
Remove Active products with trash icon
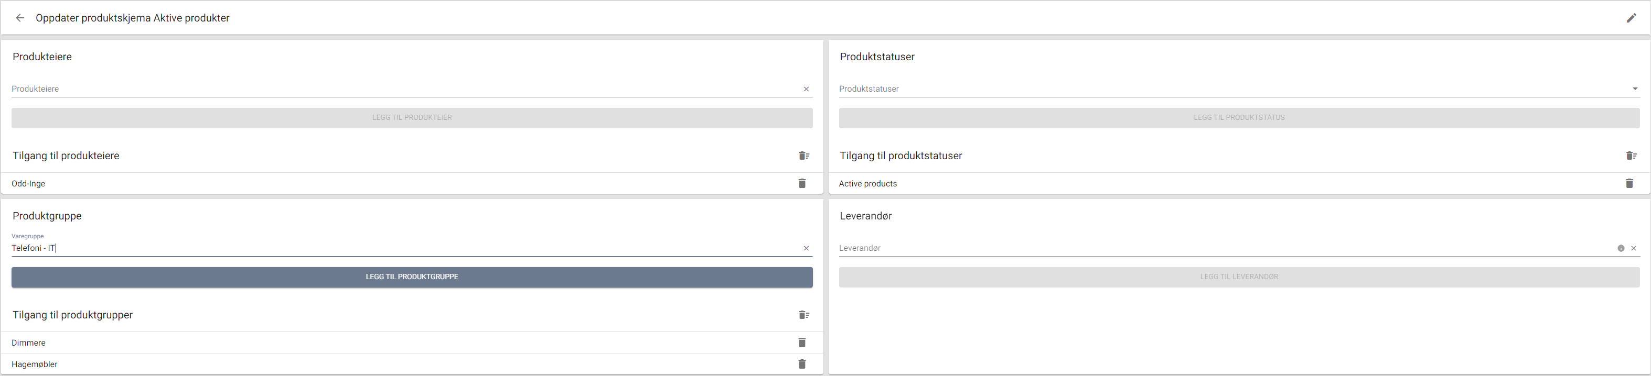[x=1629, y=183]
